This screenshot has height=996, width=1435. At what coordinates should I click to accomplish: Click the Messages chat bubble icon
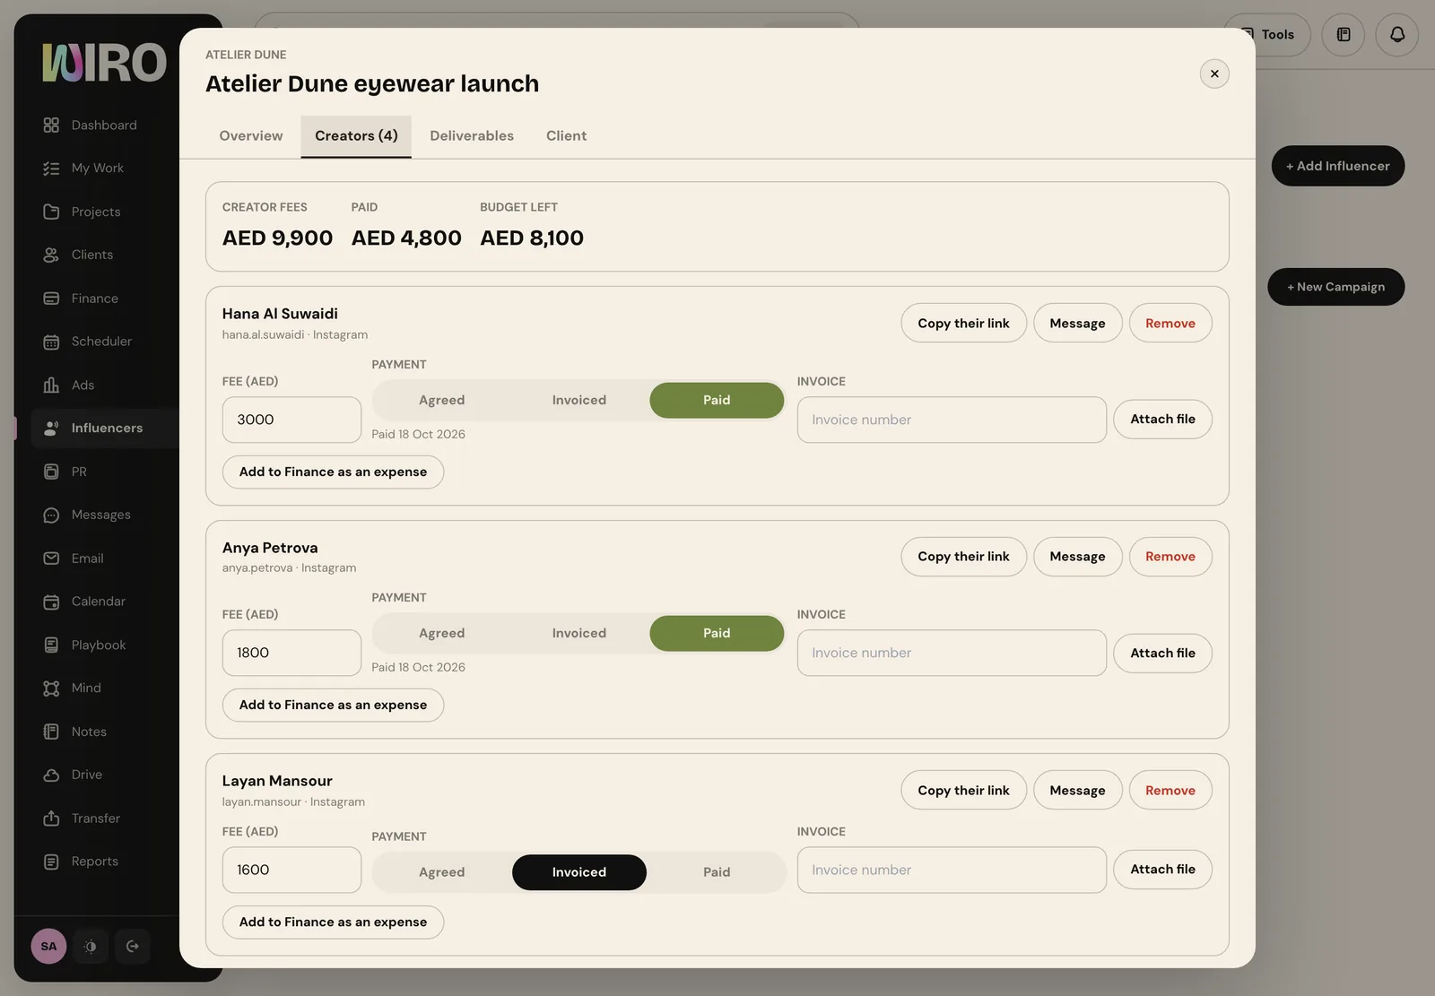click(x=51, y=515)
